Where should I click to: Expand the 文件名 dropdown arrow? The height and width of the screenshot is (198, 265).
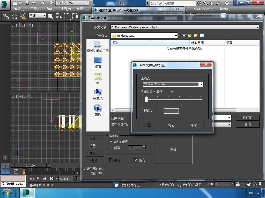229,118
